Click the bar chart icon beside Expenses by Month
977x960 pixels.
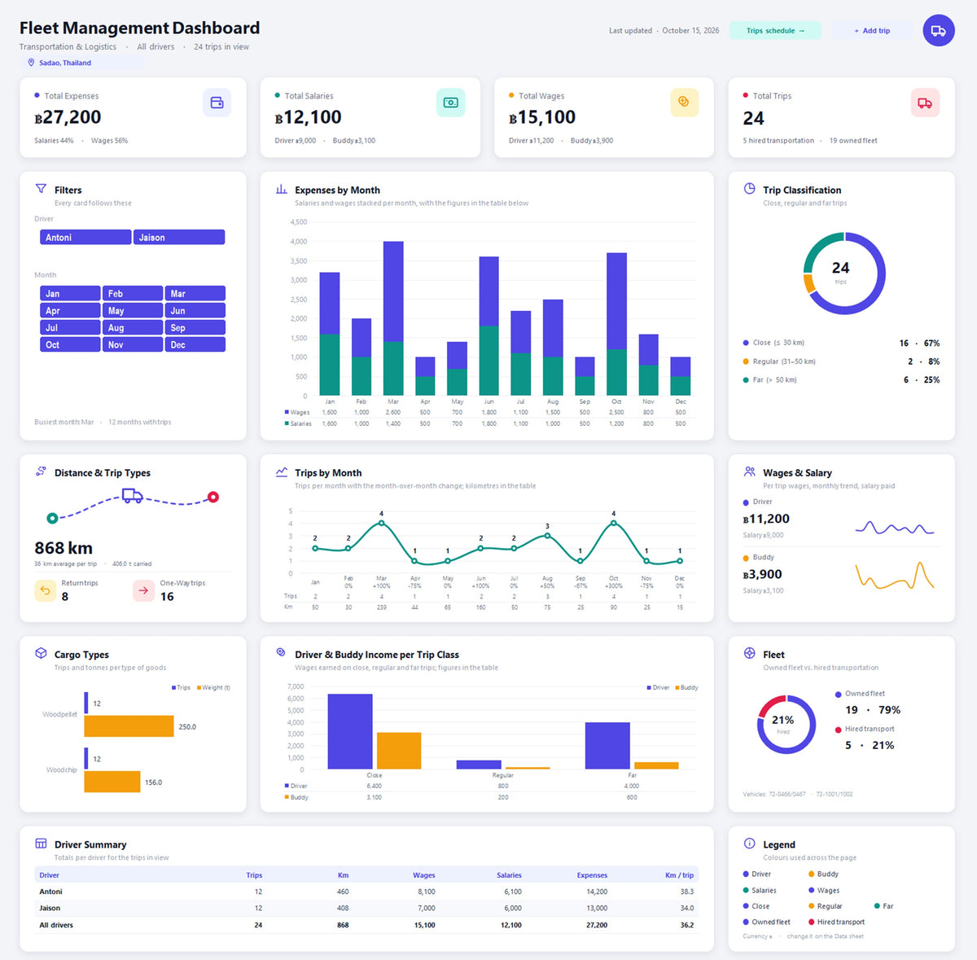click(x=282, y=189)
